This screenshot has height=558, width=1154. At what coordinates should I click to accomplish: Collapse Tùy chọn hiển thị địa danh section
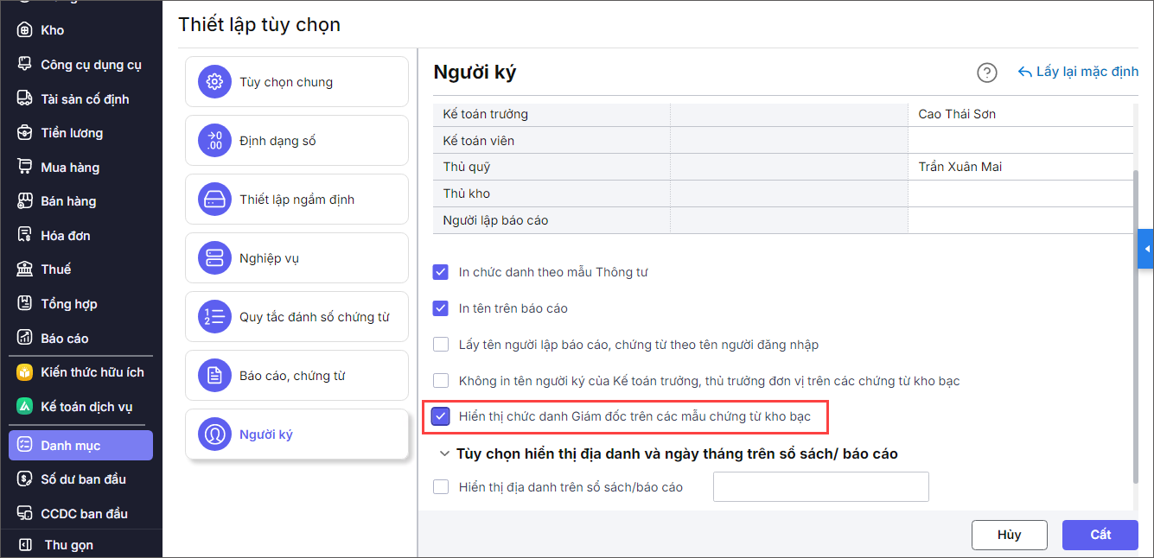tap(444, 453)
